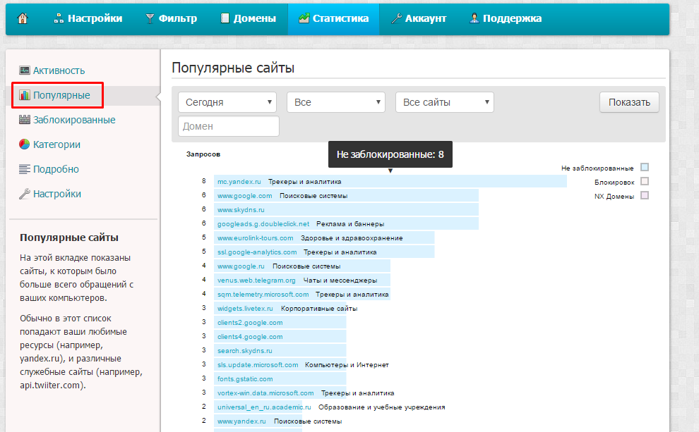699x432 pixels.
Task: Click the wall icon beside Заблокированные
Action: 25,120
